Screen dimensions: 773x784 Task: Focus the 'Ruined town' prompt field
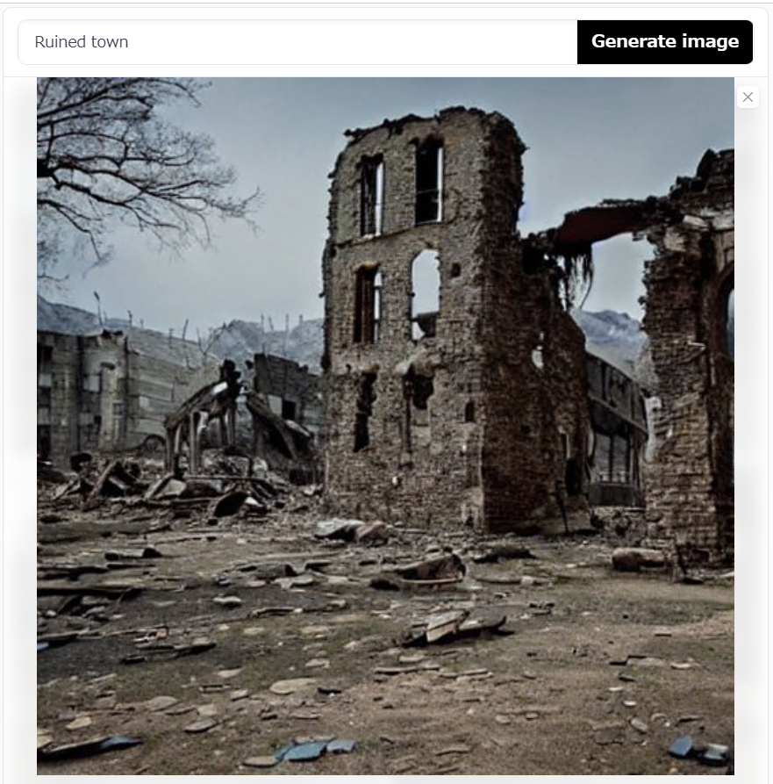pos(297,42)
